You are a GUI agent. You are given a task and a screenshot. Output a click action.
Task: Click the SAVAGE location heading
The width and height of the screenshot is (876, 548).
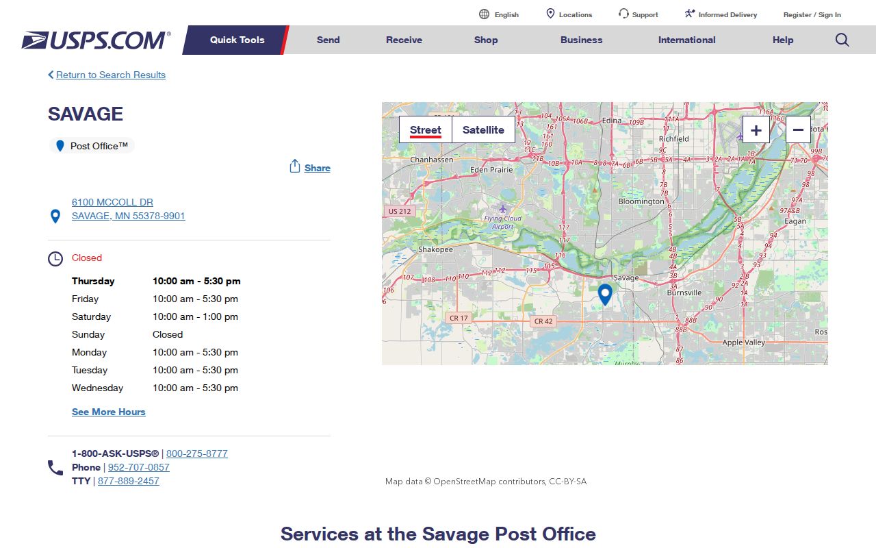[86, 114]
